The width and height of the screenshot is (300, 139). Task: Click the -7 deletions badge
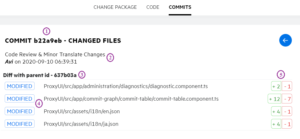click(287, 99)
